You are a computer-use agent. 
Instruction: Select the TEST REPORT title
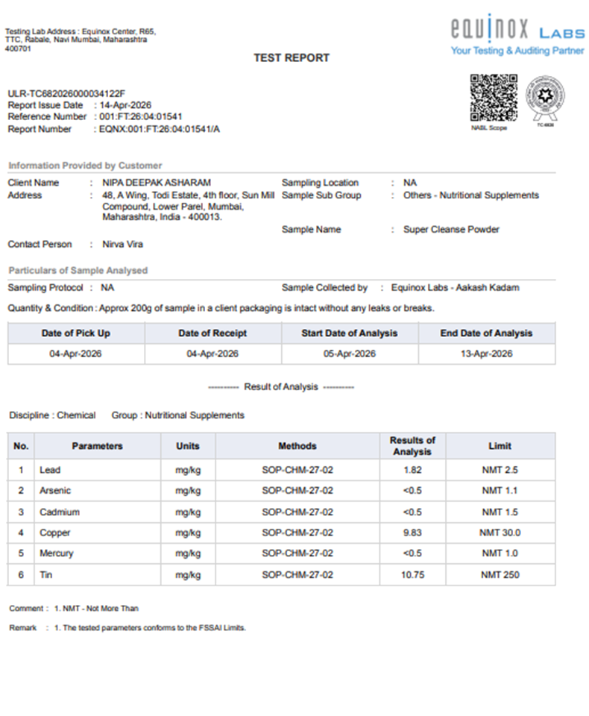(x=291, y=57)
